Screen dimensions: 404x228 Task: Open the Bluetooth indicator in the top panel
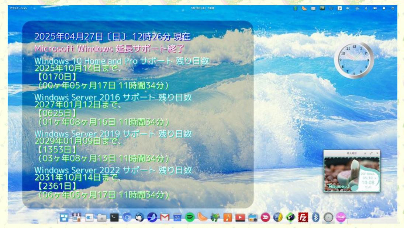coord(366,8)
